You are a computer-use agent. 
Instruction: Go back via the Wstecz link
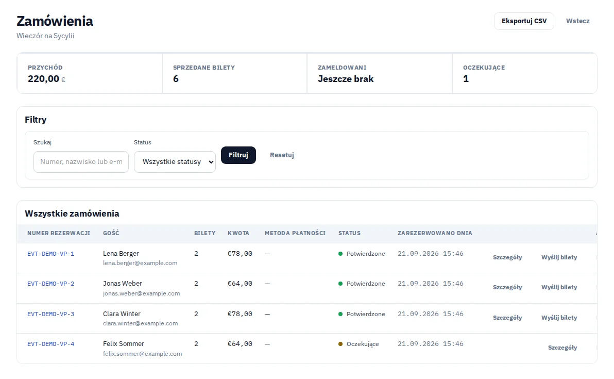(x=577, y=21)
